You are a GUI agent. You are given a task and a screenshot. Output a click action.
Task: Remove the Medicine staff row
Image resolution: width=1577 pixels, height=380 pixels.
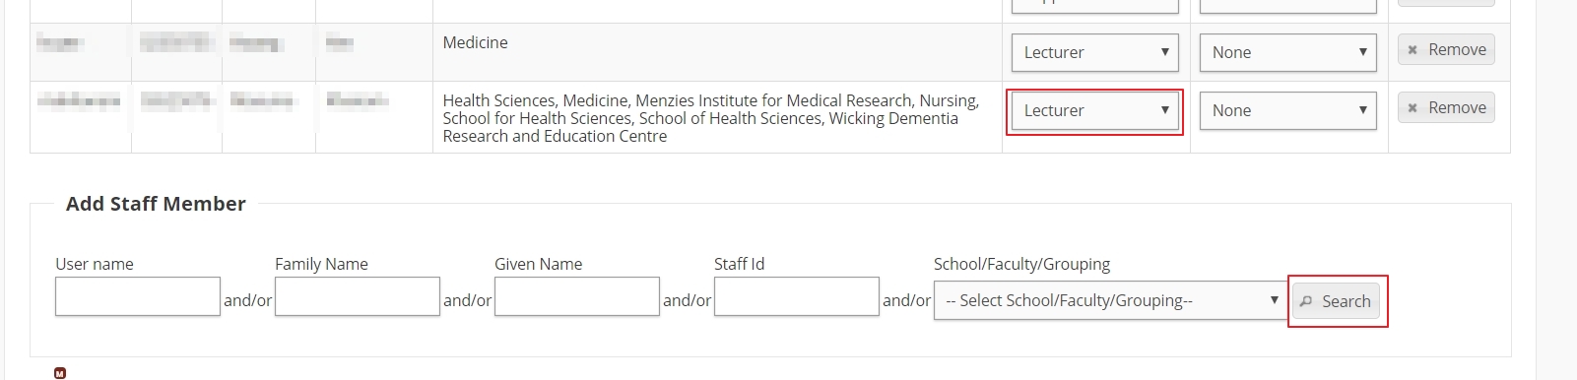1445,50
